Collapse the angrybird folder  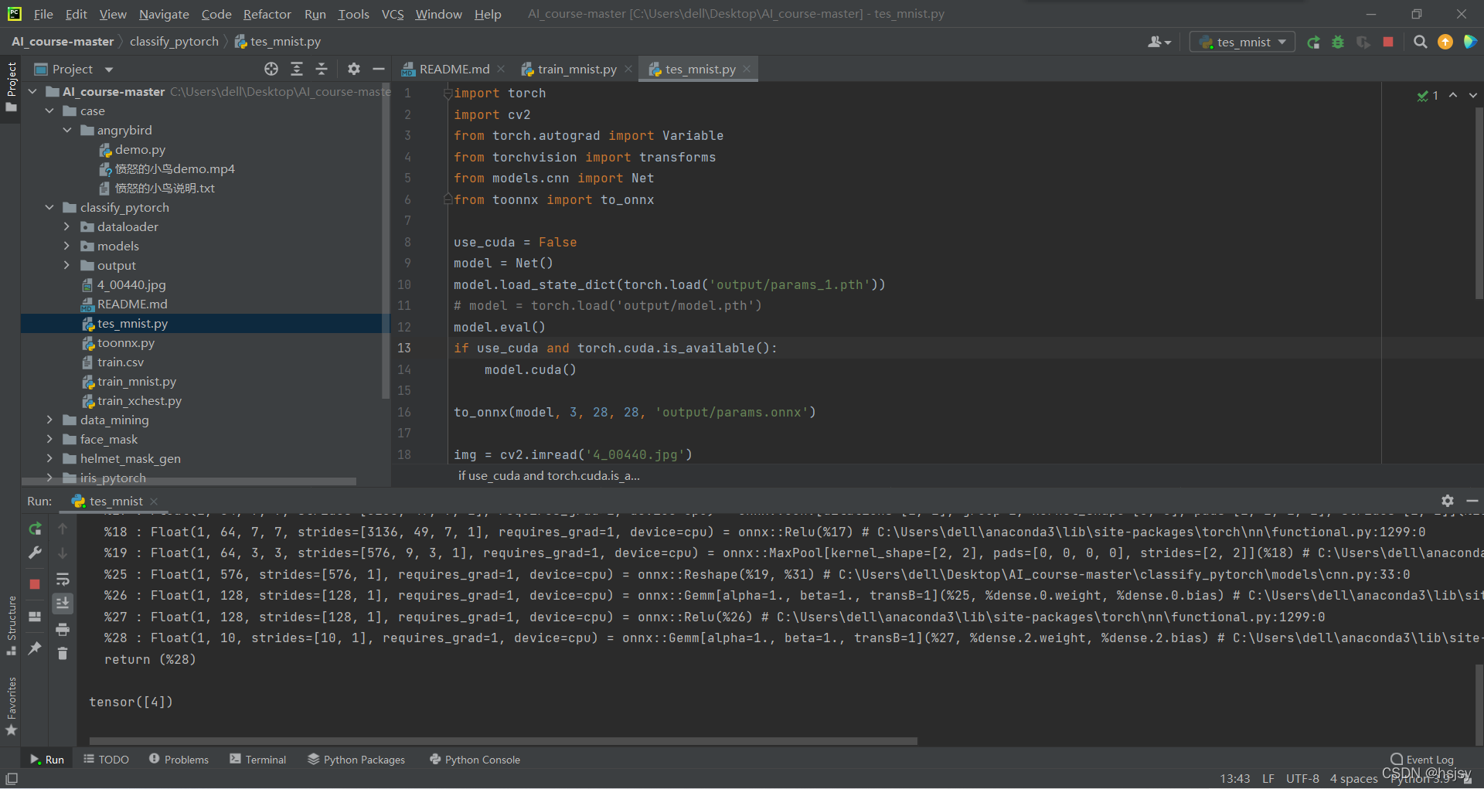(67, 130)
